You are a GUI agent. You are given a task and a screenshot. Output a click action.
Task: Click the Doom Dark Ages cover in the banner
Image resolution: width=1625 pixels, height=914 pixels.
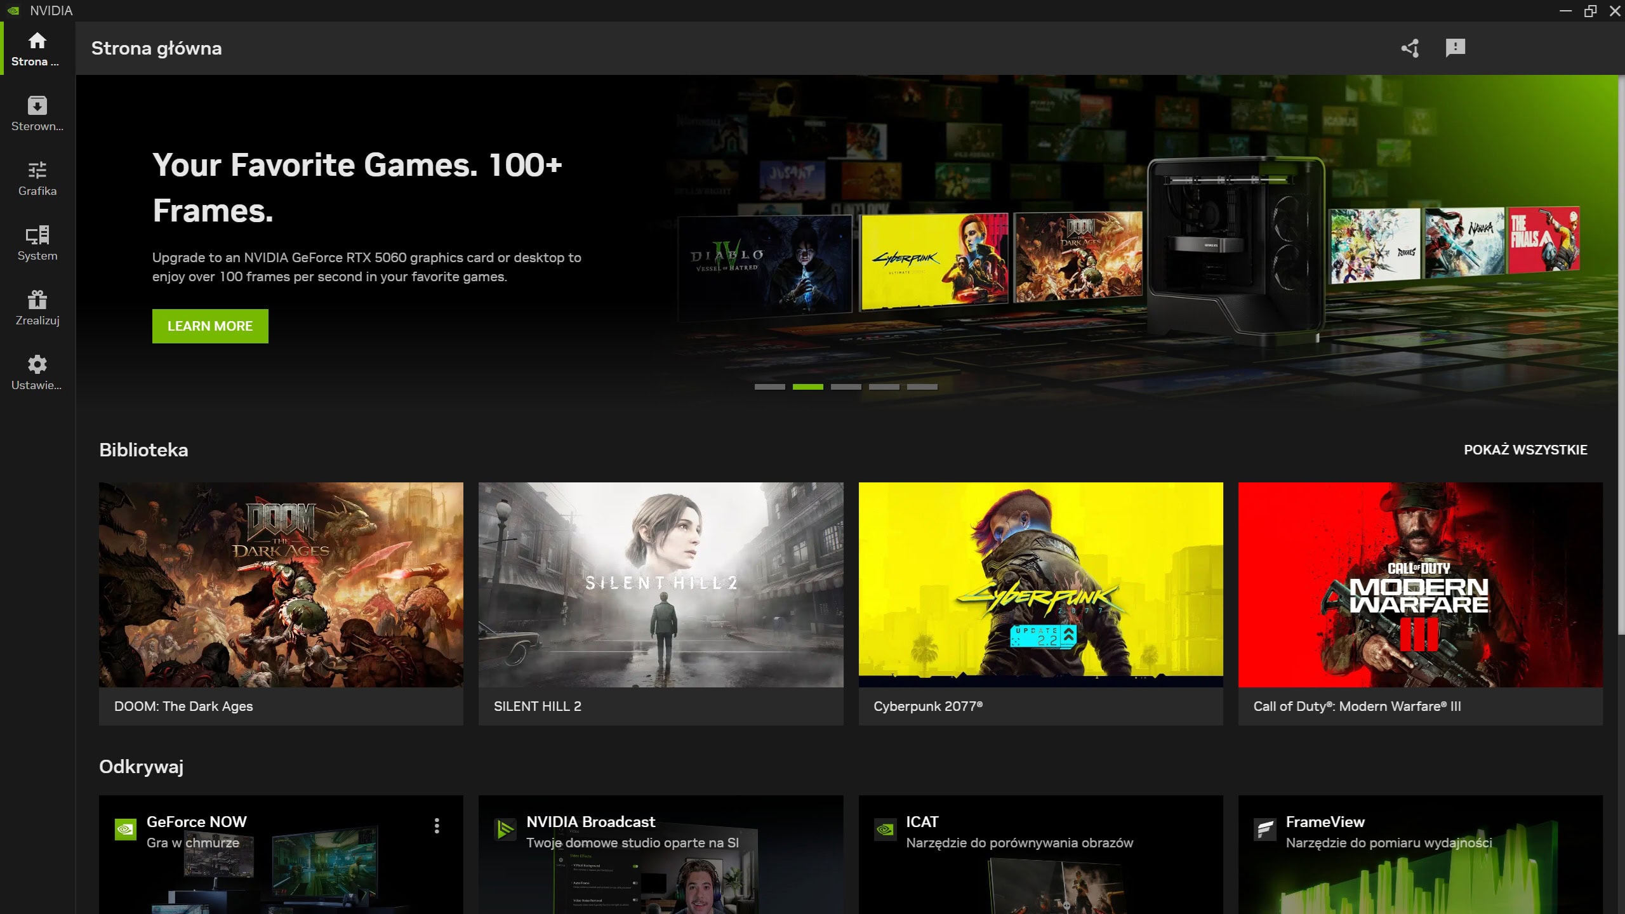[1078, 256]
